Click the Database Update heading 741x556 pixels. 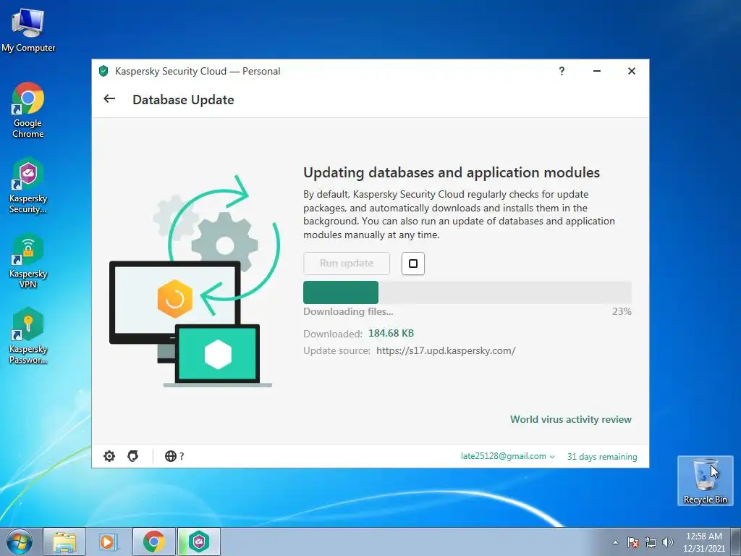click(x=183, y=100)
